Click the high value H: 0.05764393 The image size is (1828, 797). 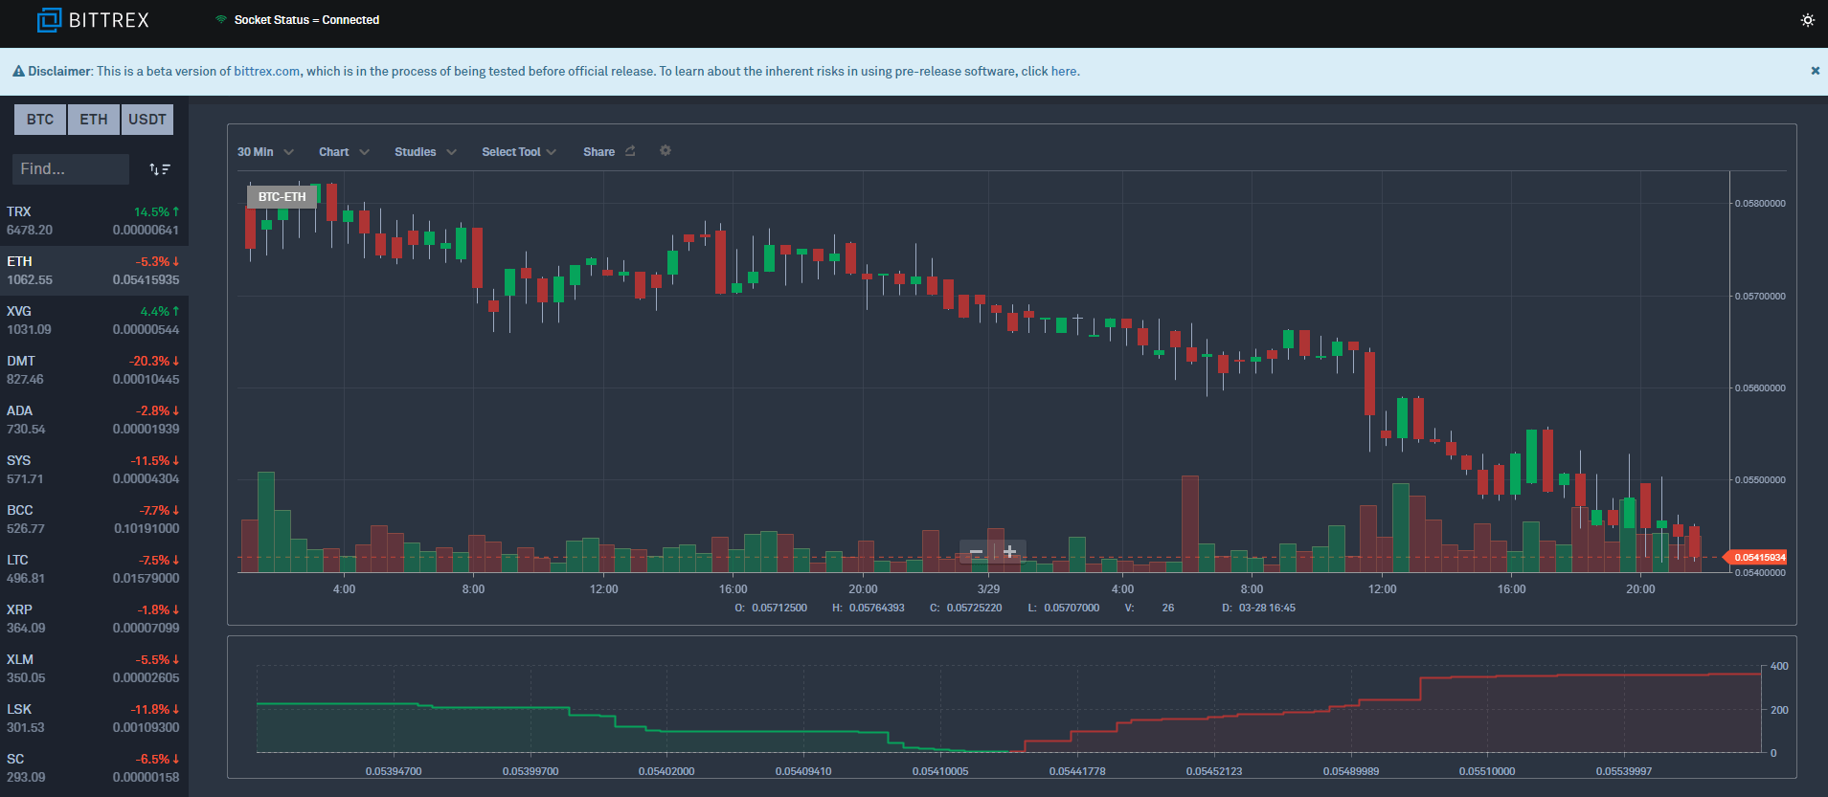[869, 608]
